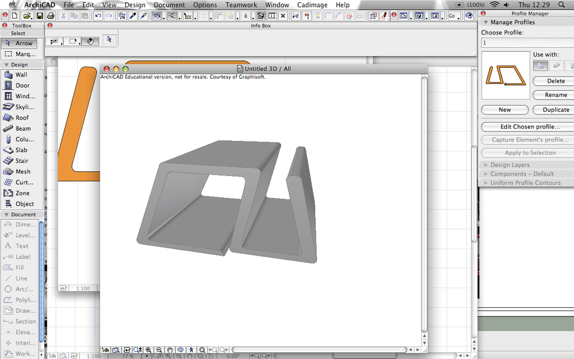This screenshot has height=359, width=574.
Task: Pick the Stair tool
Action: (x=22, y=161)
